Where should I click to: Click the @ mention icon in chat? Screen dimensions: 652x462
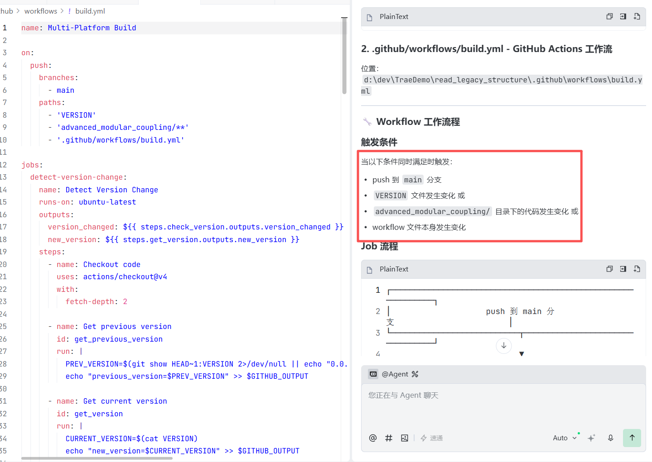tap(373, 438)
